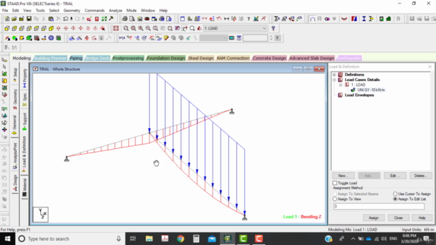
Task: Click the red calculator-like icon
Action: (x=97, y=19)
